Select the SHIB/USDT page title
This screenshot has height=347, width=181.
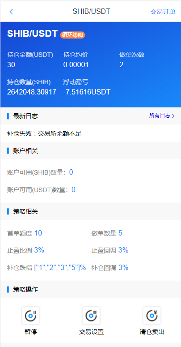point(91,12)
